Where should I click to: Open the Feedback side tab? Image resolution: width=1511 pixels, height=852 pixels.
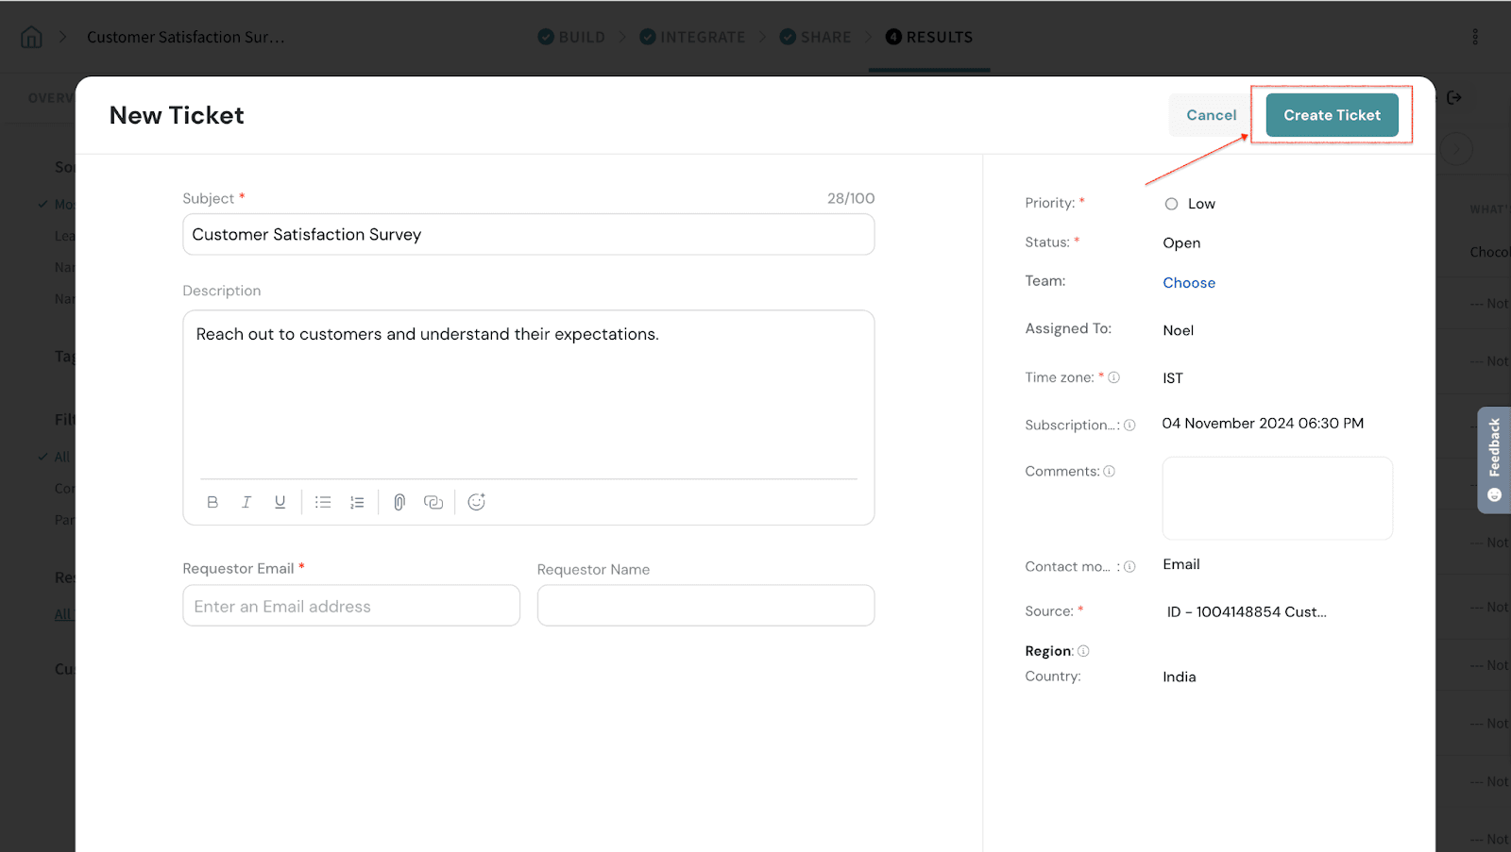pyautogui.click(x=1493, y=459)
